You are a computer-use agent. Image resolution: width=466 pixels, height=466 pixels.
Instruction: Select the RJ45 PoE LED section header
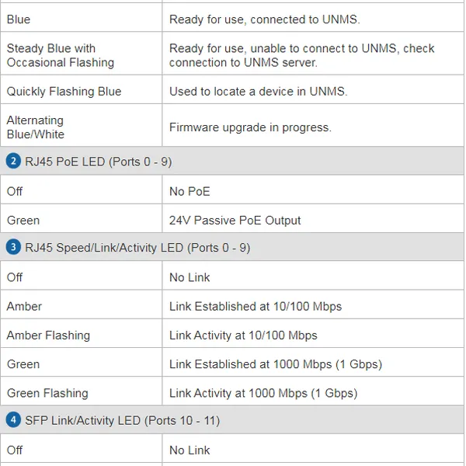[x=98, y=162]
